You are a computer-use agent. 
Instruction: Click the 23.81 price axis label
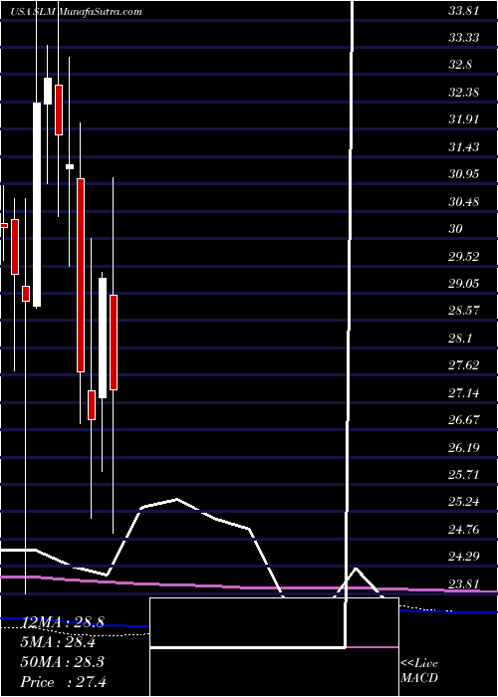click(464, 584)
